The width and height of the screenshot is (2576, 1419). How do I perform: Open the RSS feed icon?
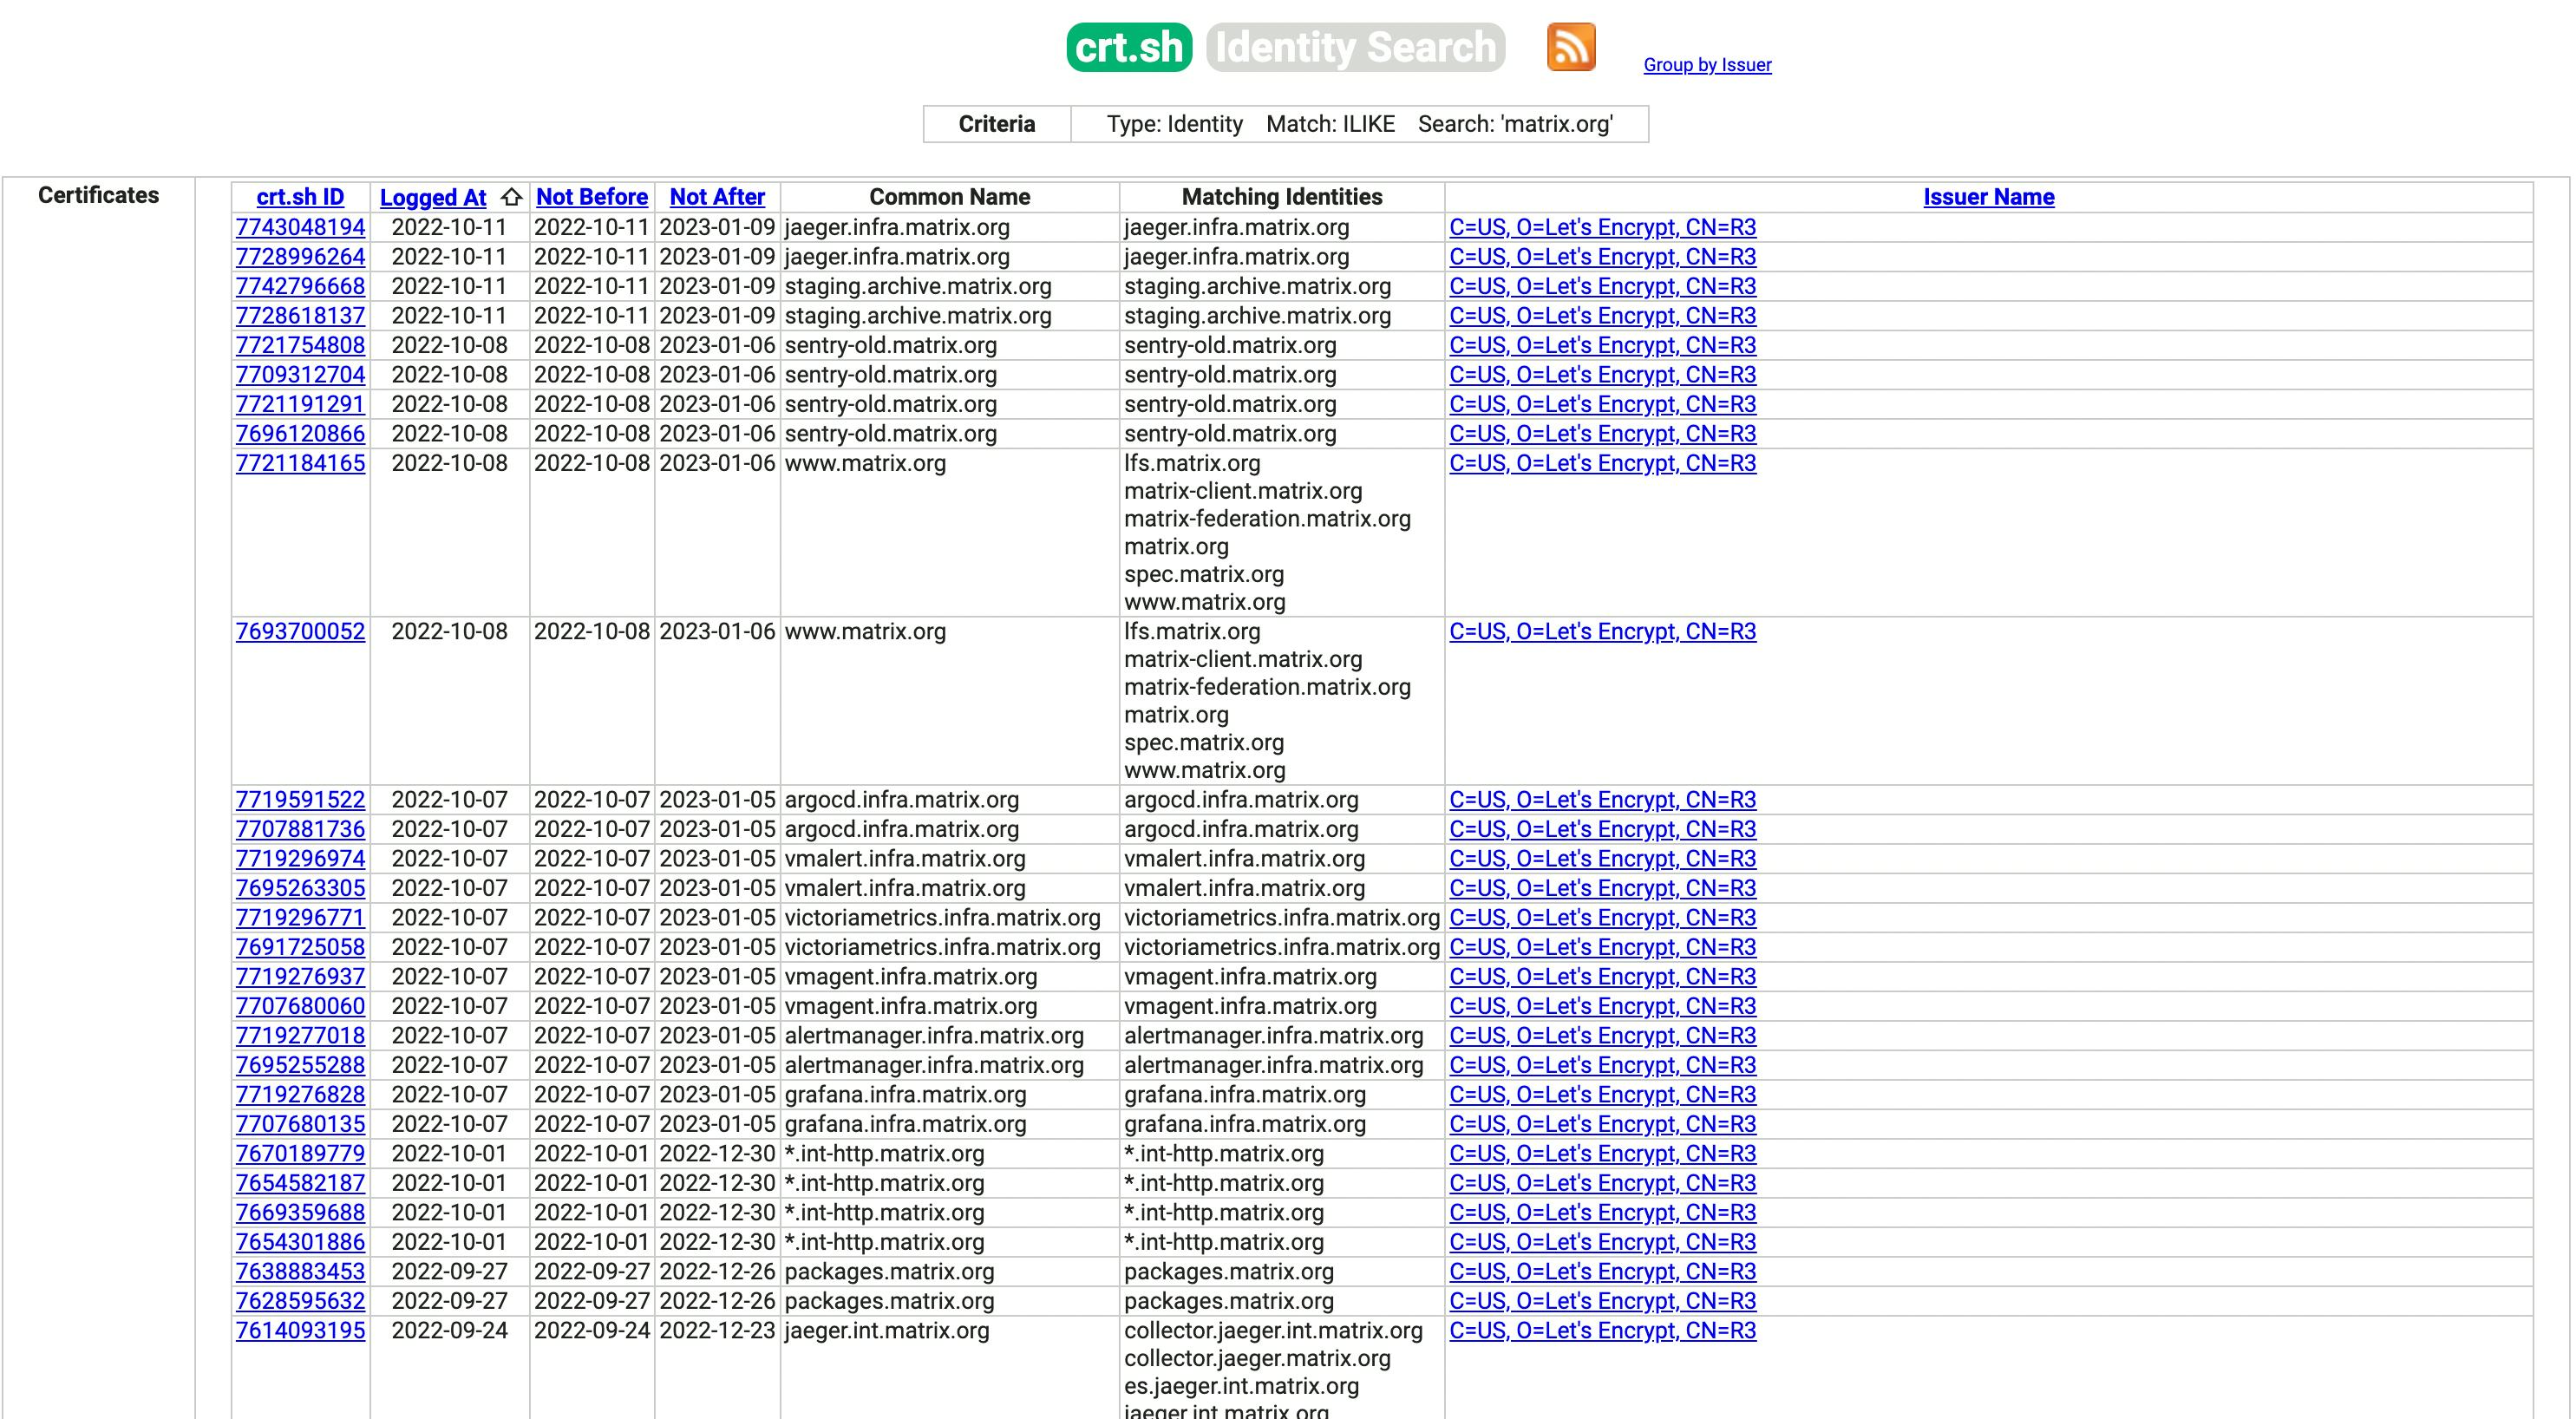pos(1571,46)
